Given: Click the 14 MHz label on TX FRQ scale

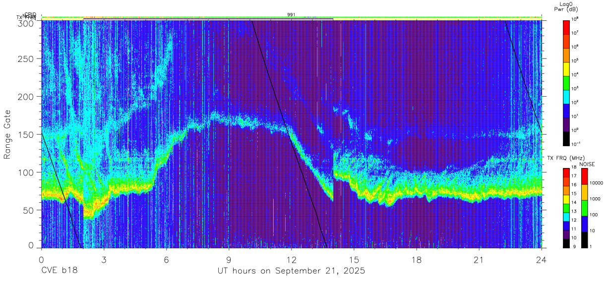Looking at the screenshot, I should tap(574, 203).
